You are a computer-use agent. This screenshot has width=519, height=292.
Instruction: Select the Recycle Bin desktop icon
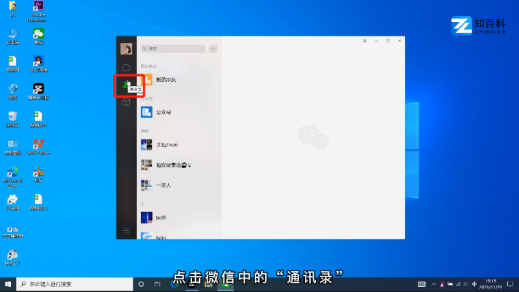click(x=12, y=119)
